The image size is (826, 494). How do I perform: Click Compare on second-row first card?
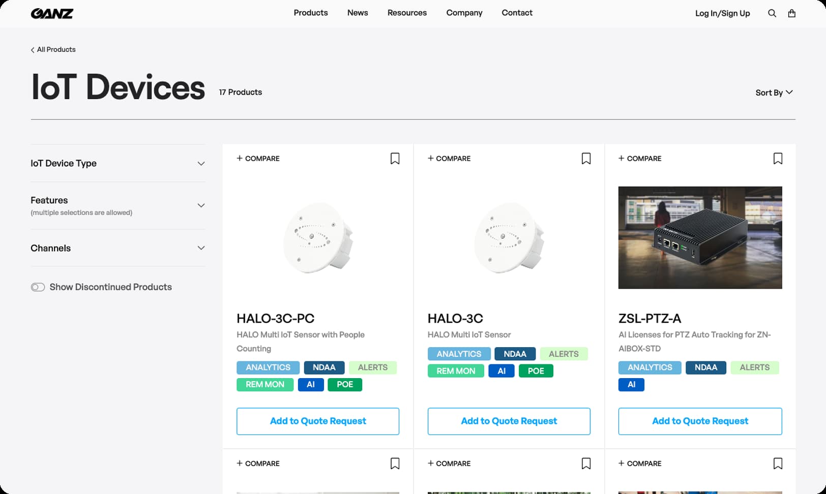point(258,464)
